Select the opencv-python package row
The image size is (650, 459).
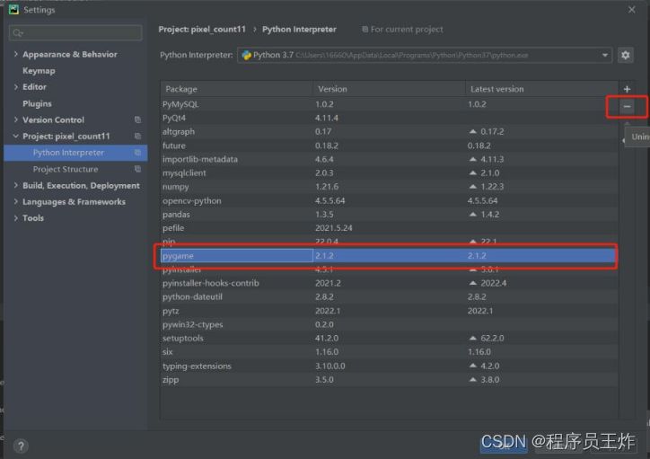point(389,200)
